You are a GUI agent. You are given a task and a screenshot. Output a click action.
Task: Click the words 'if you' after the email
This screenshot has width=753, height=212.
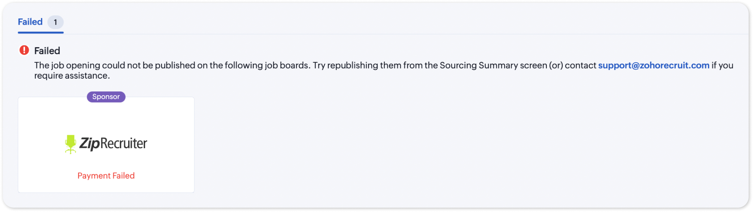coord(722,66)
